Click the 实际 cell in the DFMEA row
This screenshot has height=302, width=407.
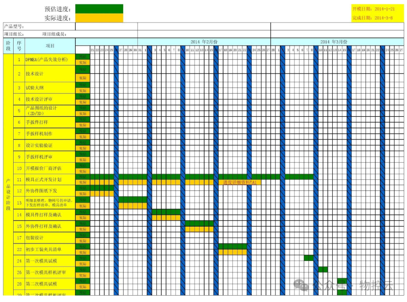83,62
